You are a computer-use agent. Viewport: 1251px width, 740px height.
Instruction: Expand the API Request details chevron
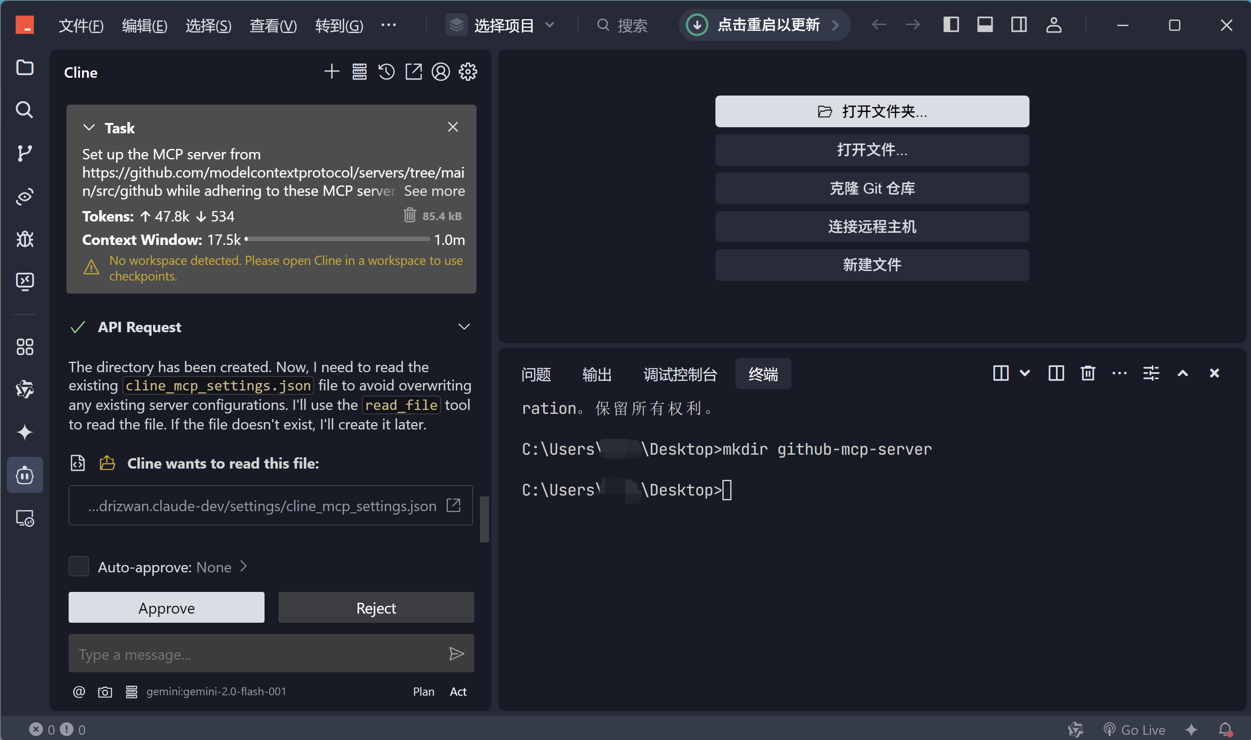click(464, 327)
